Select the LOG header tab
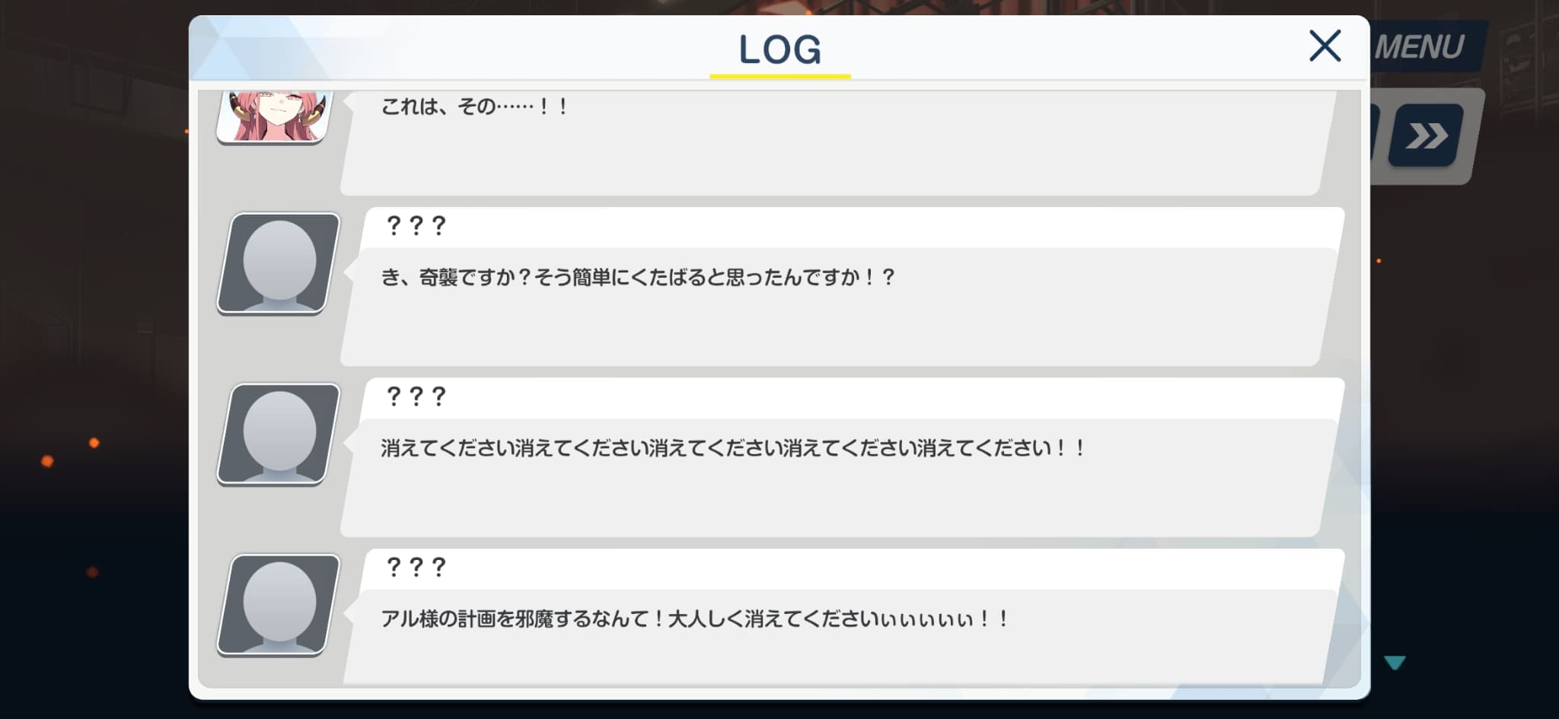The height and width of the screenshot is (719, 1559). (780, 49)
